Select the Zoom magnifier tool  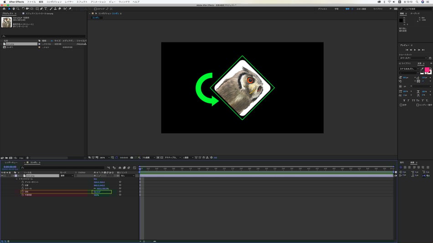[x=18, y=9]
